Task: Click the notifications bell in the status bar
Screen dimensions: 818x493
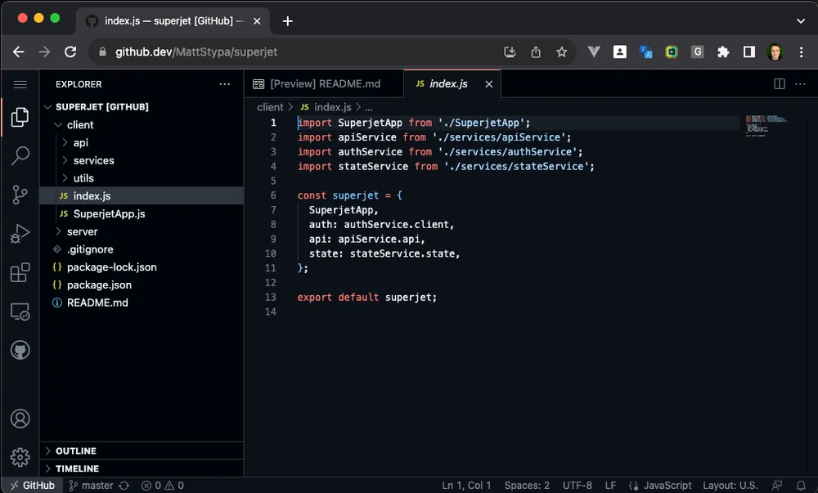Action: click(802, 485)
